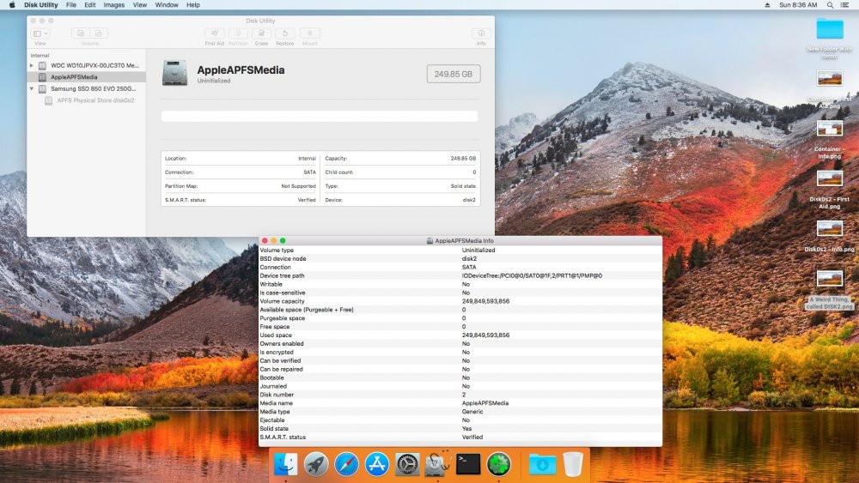Open the Trash in the Dock
This screenshot has height=483, width=859.
pyautogui.click(x=573, y=464)
